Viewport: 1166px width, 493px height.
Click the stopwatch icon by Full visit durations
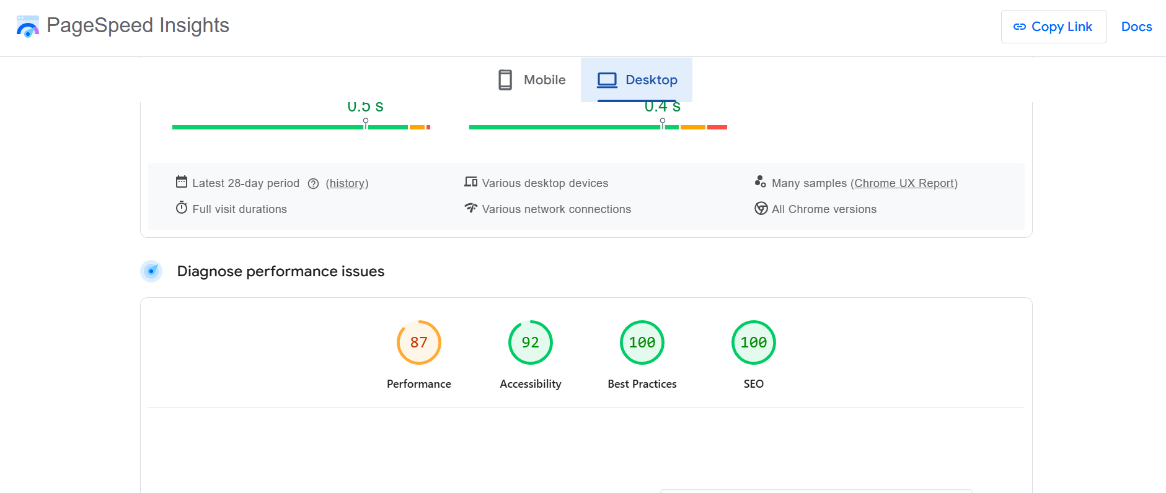182,208
